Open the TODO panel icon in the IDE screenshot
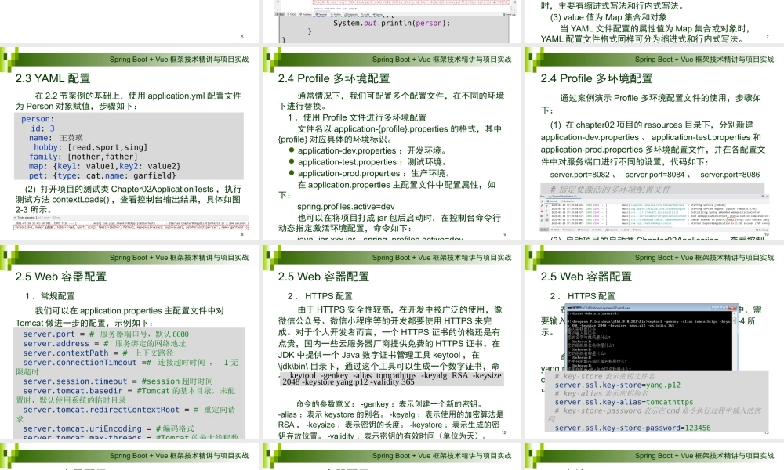This screenshot has width=784, height=470. tap(292, 13)
